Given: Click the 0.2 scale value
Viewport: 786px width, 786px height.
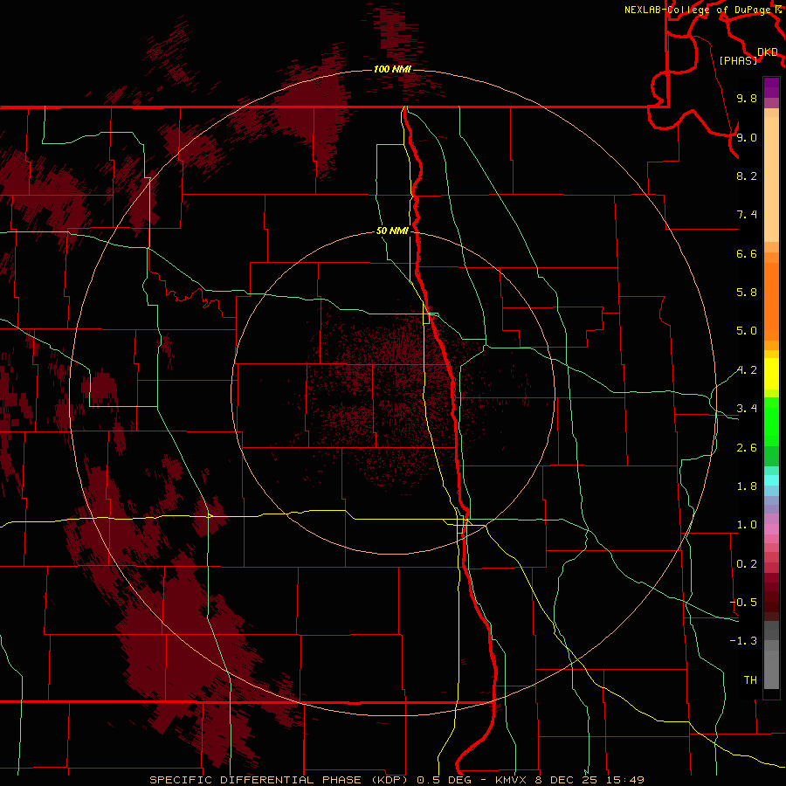Looking at the screenshot, I should 747,564.
